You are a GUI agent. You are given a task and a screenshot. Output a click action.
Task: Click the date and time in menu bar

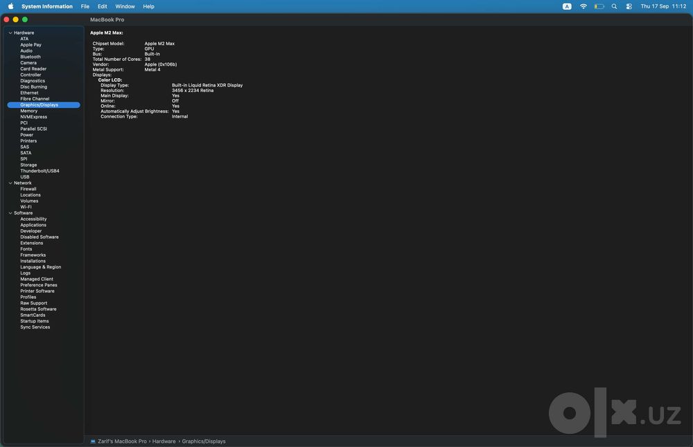coord(663,6)
